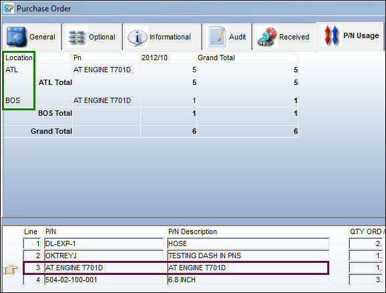Click the ATL Total row label
The width and height of the screenshot is (386, 293).
click(55, 82)
